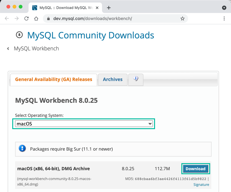
Task: Click the tab search down-arrow icon
Action: (224, 8)
